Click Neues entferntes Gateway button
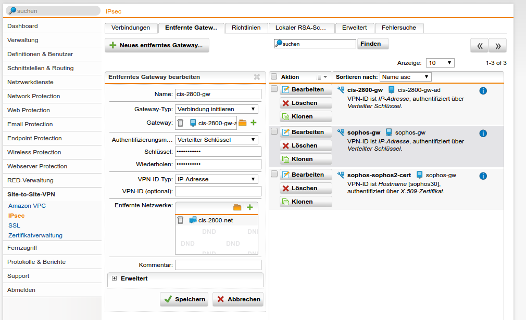 pyautogui.click(x=157, y=45)
